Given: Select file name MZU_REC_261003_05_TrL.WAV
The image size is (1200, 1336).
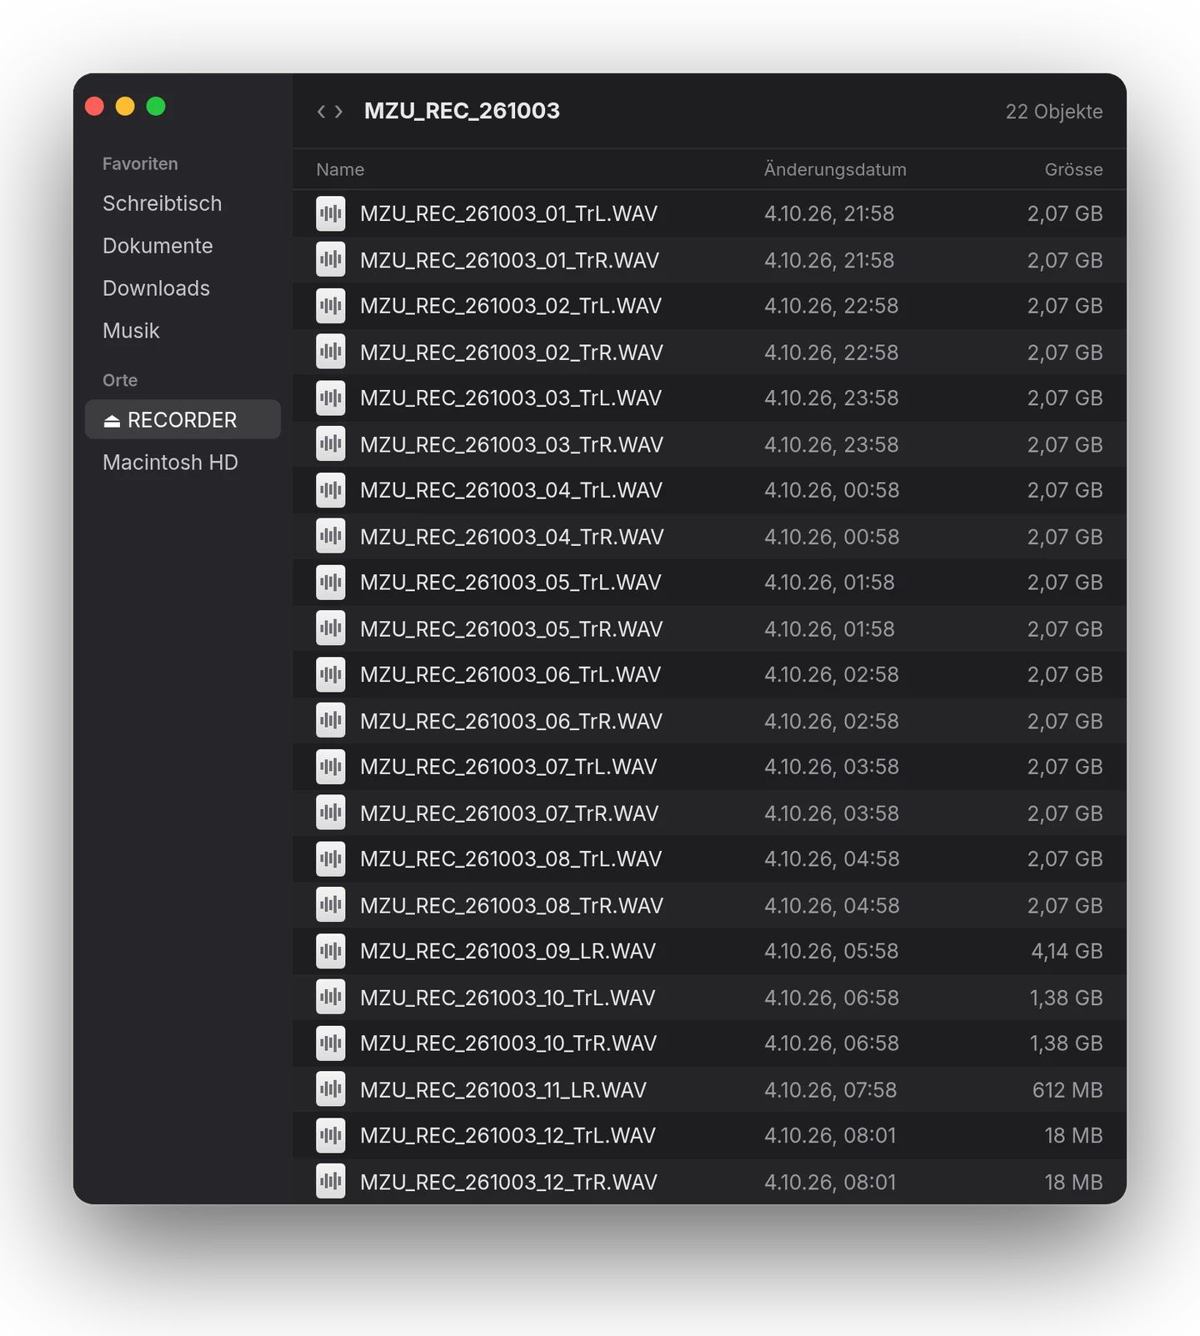Looking at the screenshot, I should 511,583.
